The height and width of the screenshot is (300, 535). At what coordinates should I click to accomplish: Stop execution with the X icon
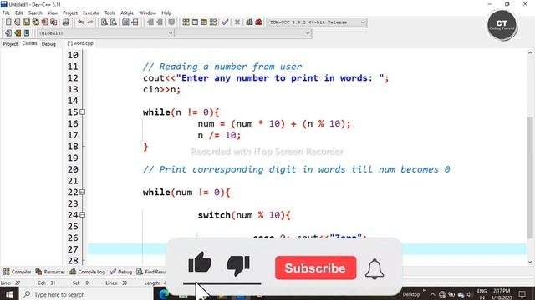point(237,22)
